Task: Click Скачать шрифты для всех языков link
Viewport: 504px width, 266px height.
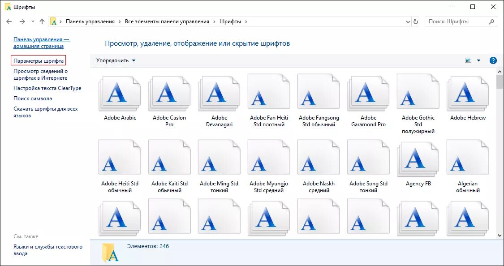Action: 46,112
